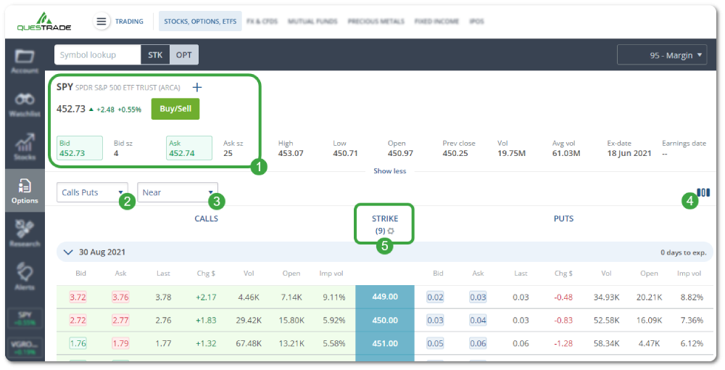This screenshot has height=370, width=725.
Task: Open Alerts bell in sidebar
Action: coord(25,276)
